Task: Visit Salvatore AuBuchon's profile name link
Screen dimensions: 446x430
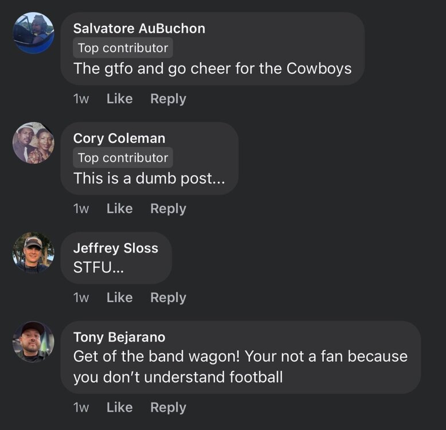Action: (139, 28)
